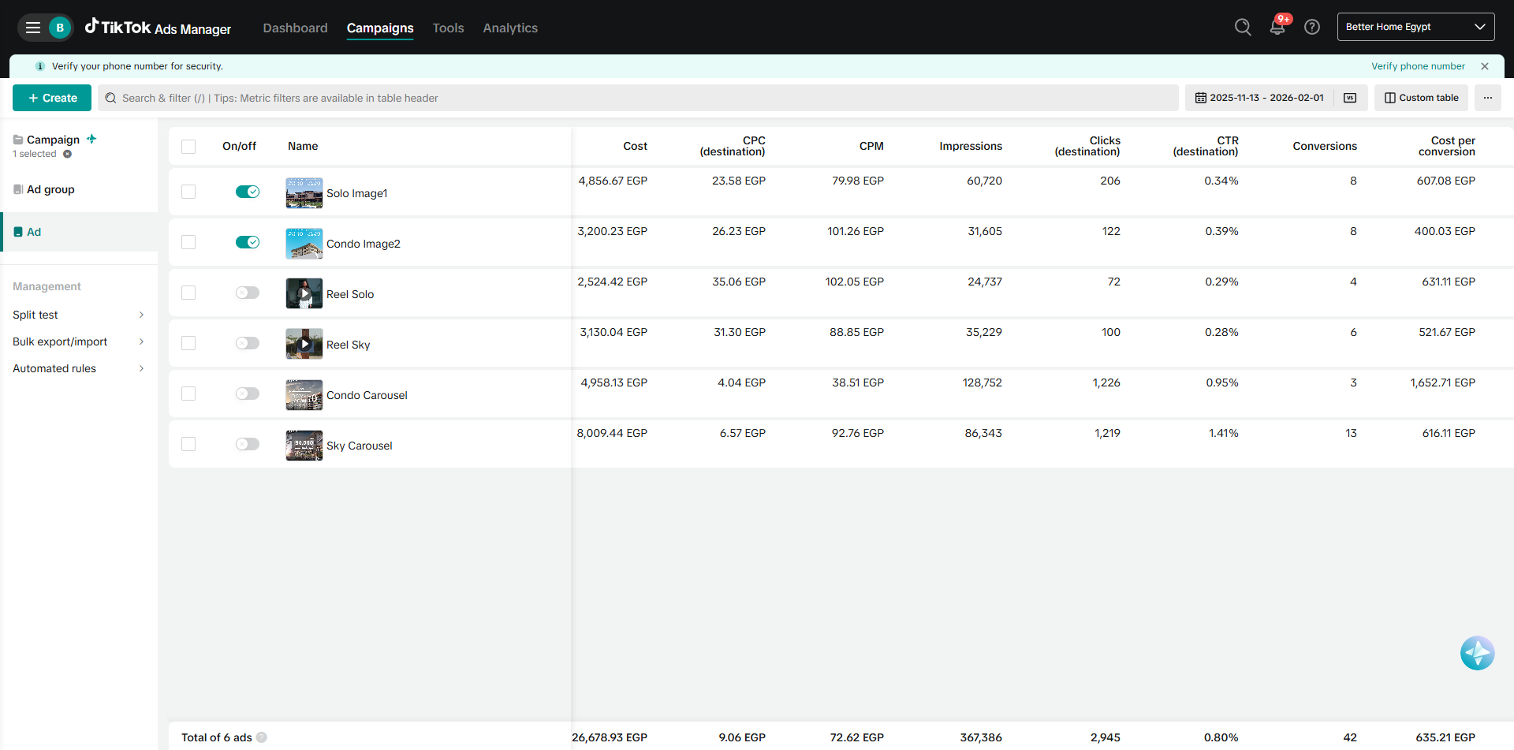Click the Search & filter input field
1514x750 pixels.
637,98
